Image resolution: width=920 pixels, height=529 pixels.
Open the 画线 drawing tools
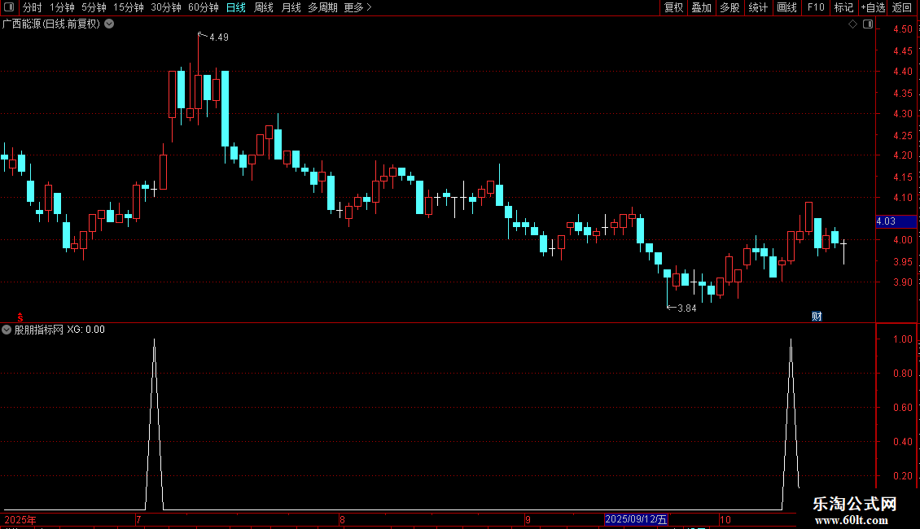786,7
